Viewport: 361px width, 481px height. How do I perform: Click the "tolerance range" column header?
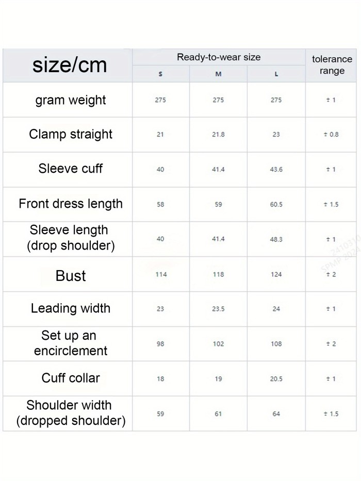tap(332, 65)
